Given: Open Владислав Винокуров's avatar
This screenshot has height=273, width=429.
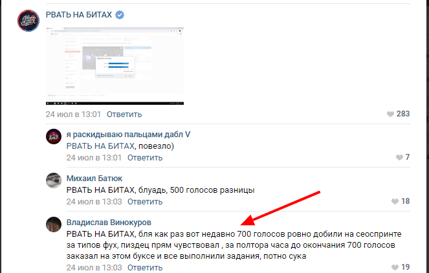Looking at the screenshot, I should tap(54, 224).
